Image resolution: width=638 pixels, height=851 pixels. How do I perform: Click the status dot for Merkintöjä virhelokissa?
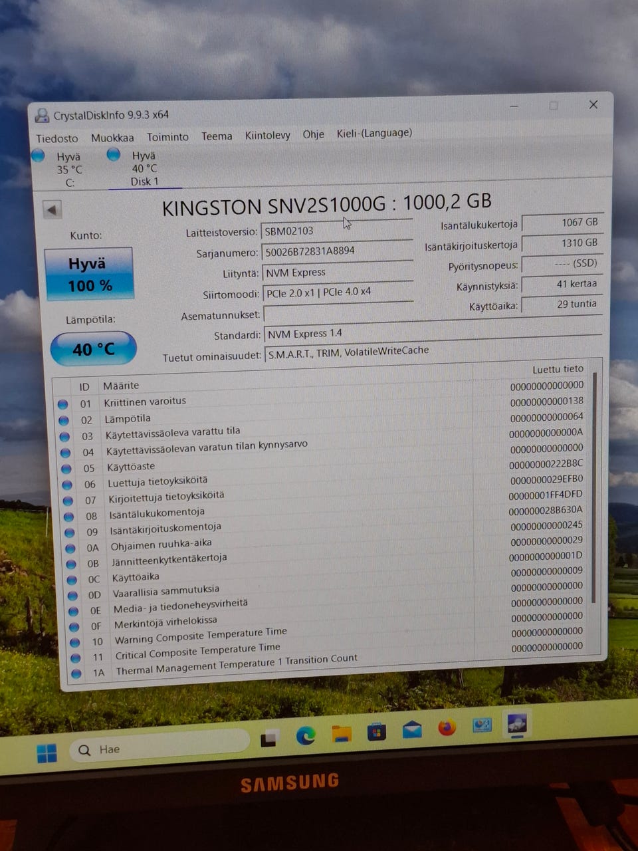(x=74, y=626)
